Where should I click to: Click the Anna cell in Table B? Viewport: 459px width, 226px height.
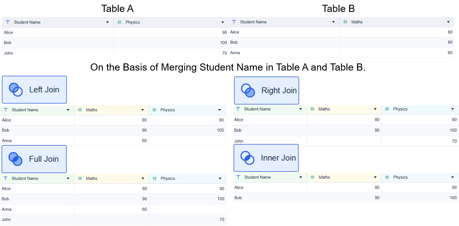coord(235,53)
